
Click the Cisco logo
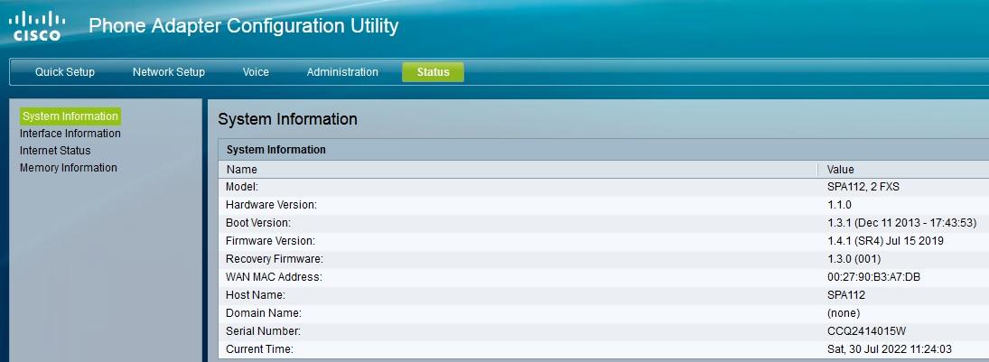click(x=37, y=26)
